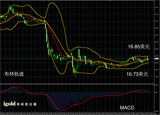Click the 17.15 price axis label
Image resolution: width=160 pixels, height=115 pixels.
157,8
